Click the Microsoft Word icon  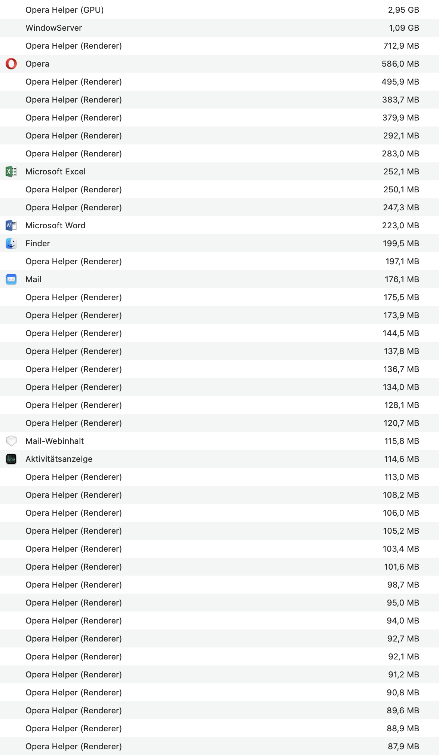11,225
